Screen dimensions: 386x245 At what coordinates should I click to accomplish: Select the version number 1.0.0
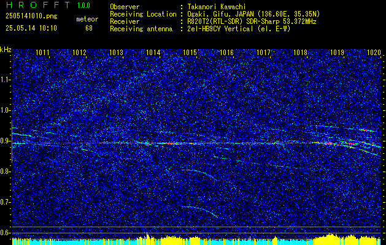[x=84, y=6]
